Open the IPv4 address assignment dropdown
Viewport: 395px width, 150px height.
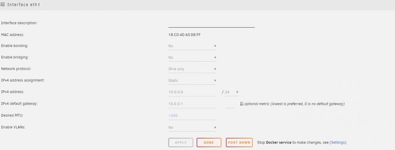click(x=192, y=81)
